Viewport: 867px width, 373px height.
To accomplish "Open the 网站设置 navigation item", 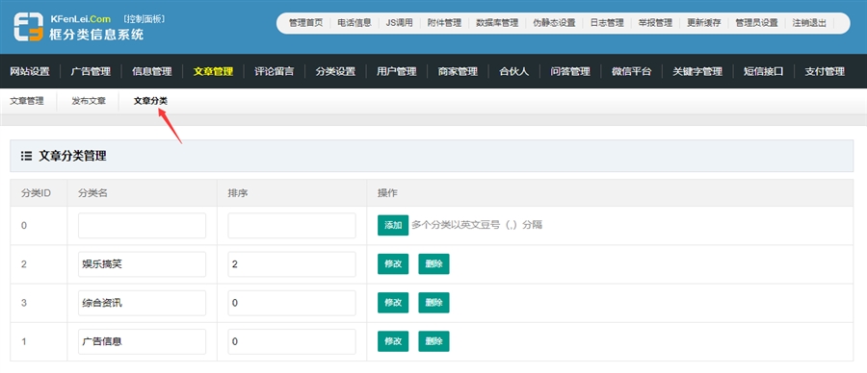I will (x=30, y=71).
